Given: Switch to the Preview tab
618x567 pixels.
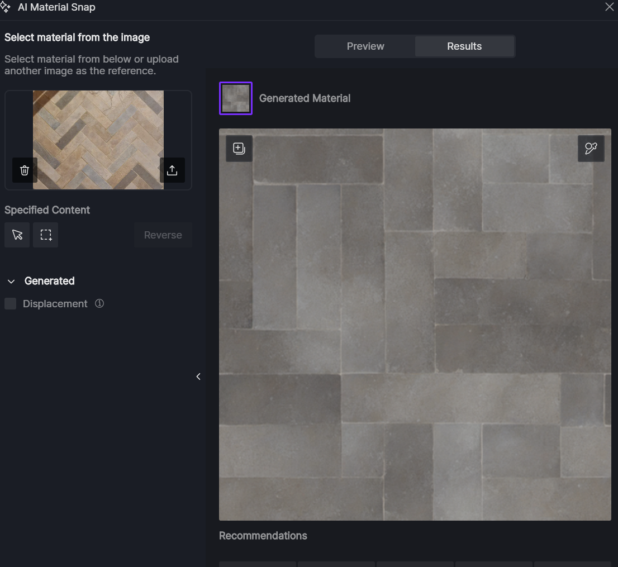Looking at the screenshot, I should point(365,46).
